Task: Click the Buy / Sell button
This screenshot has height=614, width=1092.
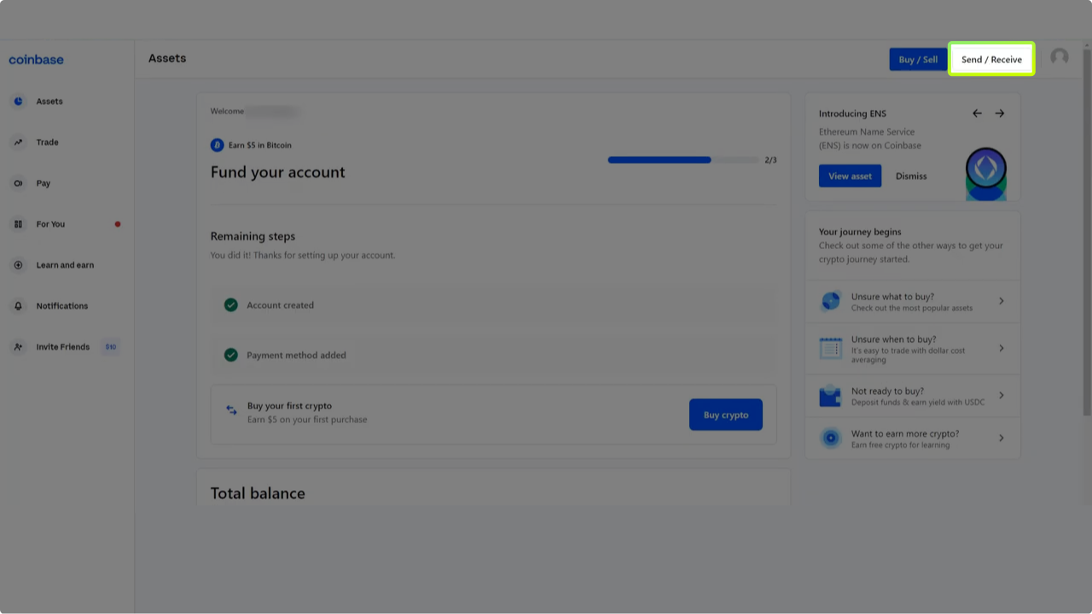Action: (918, 60)
